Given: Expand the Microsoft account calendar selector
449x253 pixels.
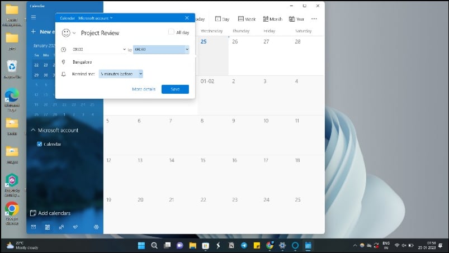Looking at the screenshot, I should [x=96, y=18].
